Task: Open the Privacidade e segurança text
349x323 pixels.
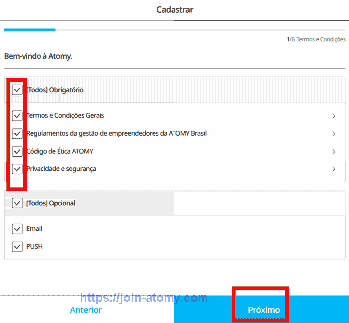Action: (61, 169)
